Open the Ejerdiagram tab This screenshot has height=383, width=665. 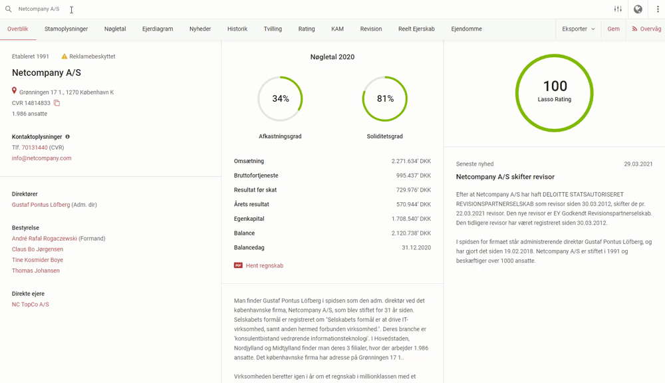tap(158, 29)
